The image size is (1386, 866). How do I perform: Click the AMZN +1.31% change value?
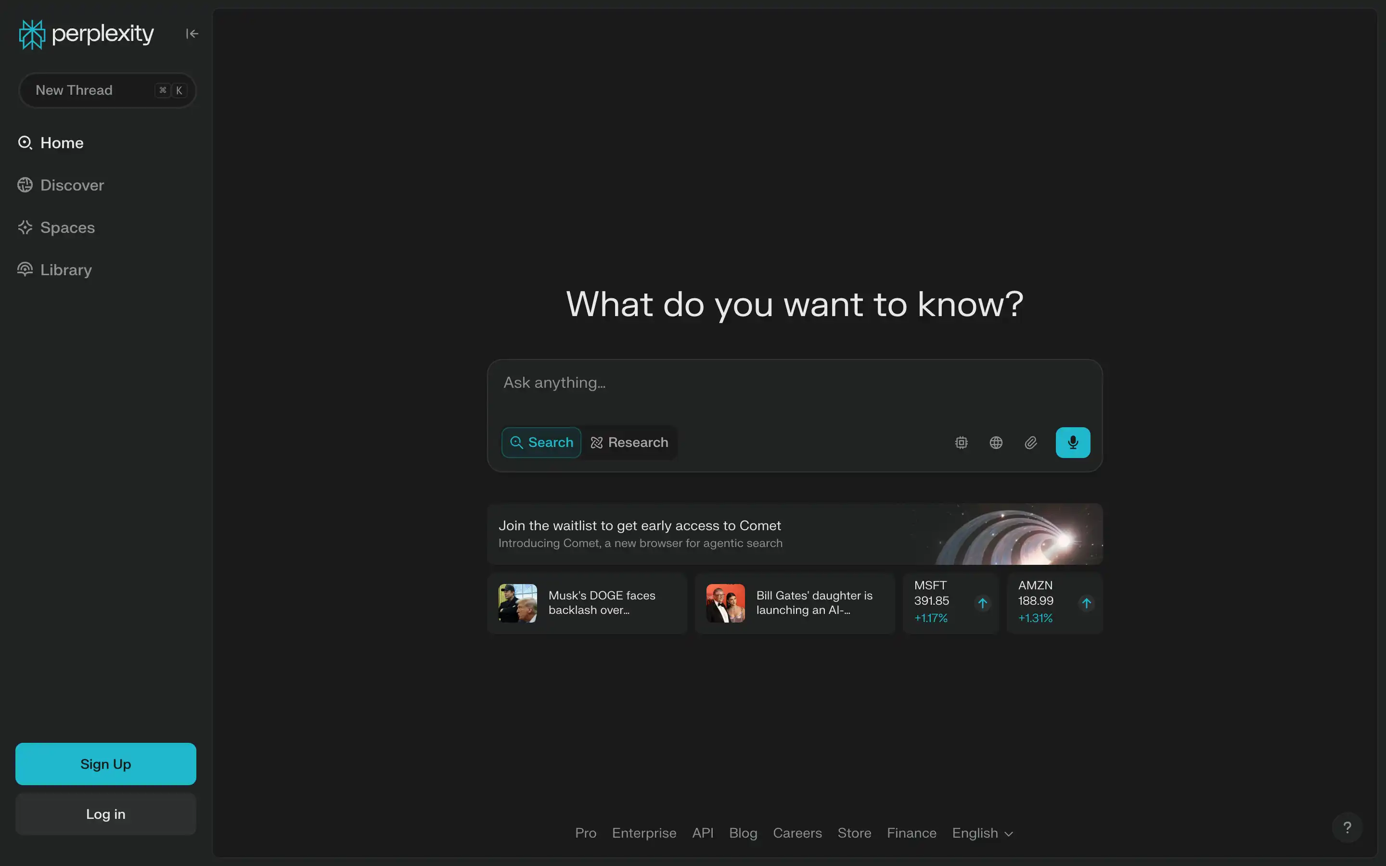tap(1036, 619)
